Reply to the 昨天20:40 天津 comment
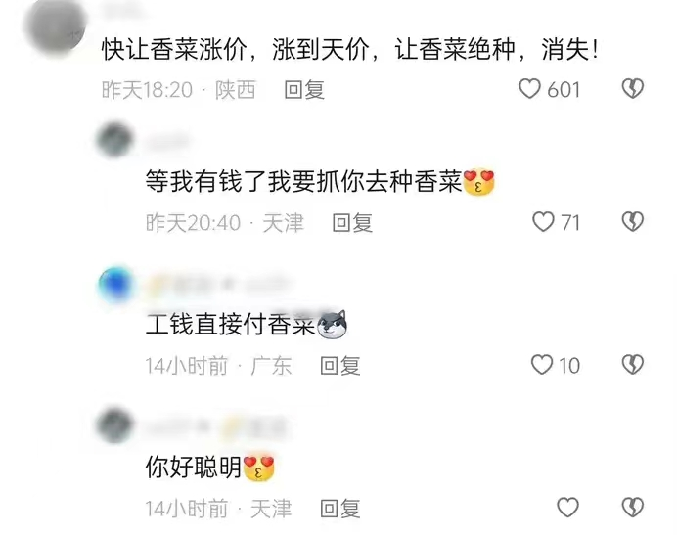Viewport: 677px width, 535px height. 352,223
